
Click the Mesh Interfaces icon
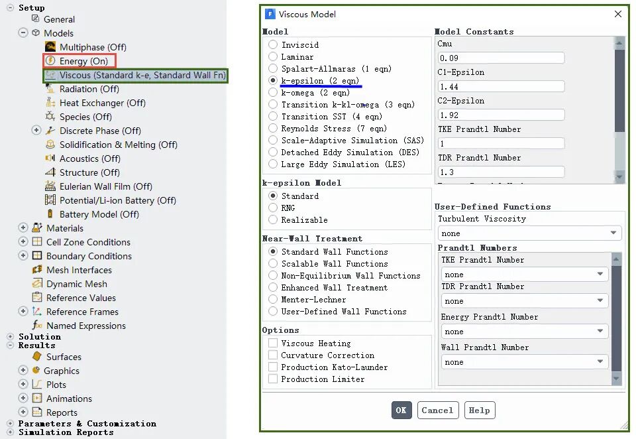pyautogui.click(x=37, y=269)
